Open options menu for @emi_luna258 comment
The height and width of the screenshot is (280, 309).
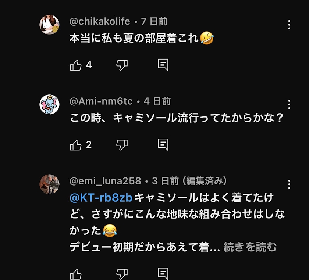(x=289, y=184)
